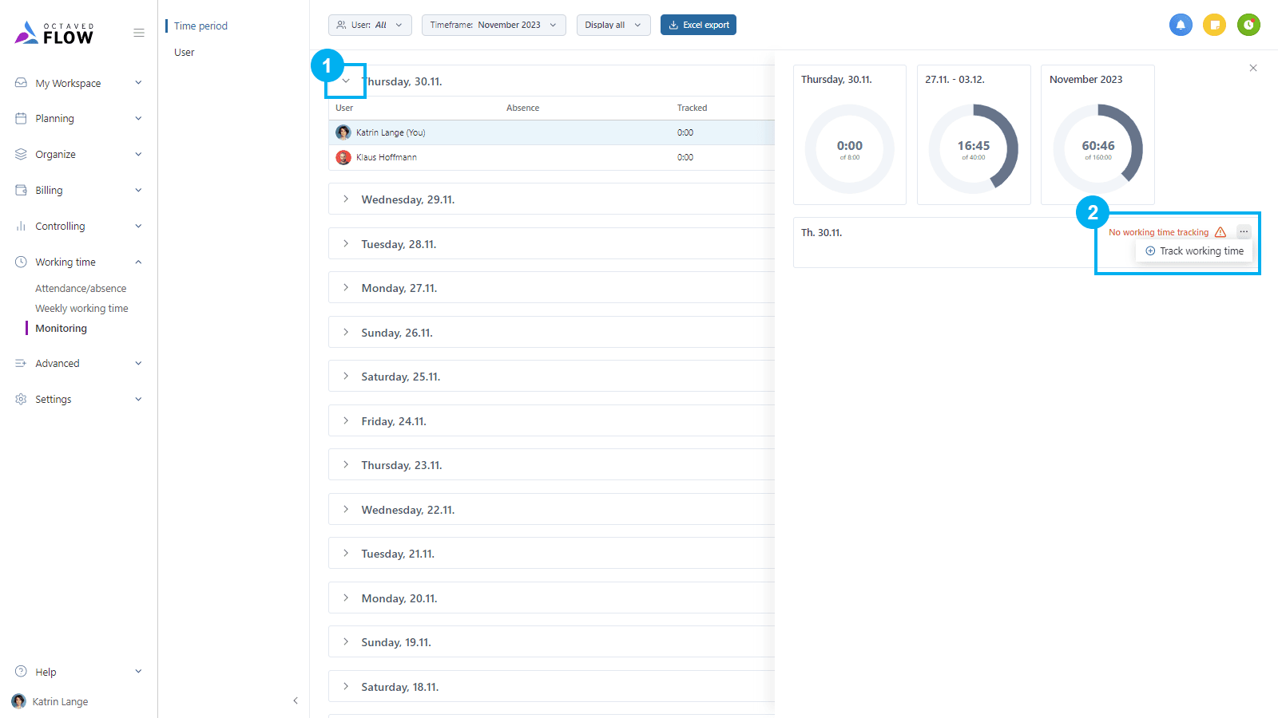1278x718 pixels.
Task: Select Track working time menu entry
Action: pyautogui.click(x=1194, y=251)
